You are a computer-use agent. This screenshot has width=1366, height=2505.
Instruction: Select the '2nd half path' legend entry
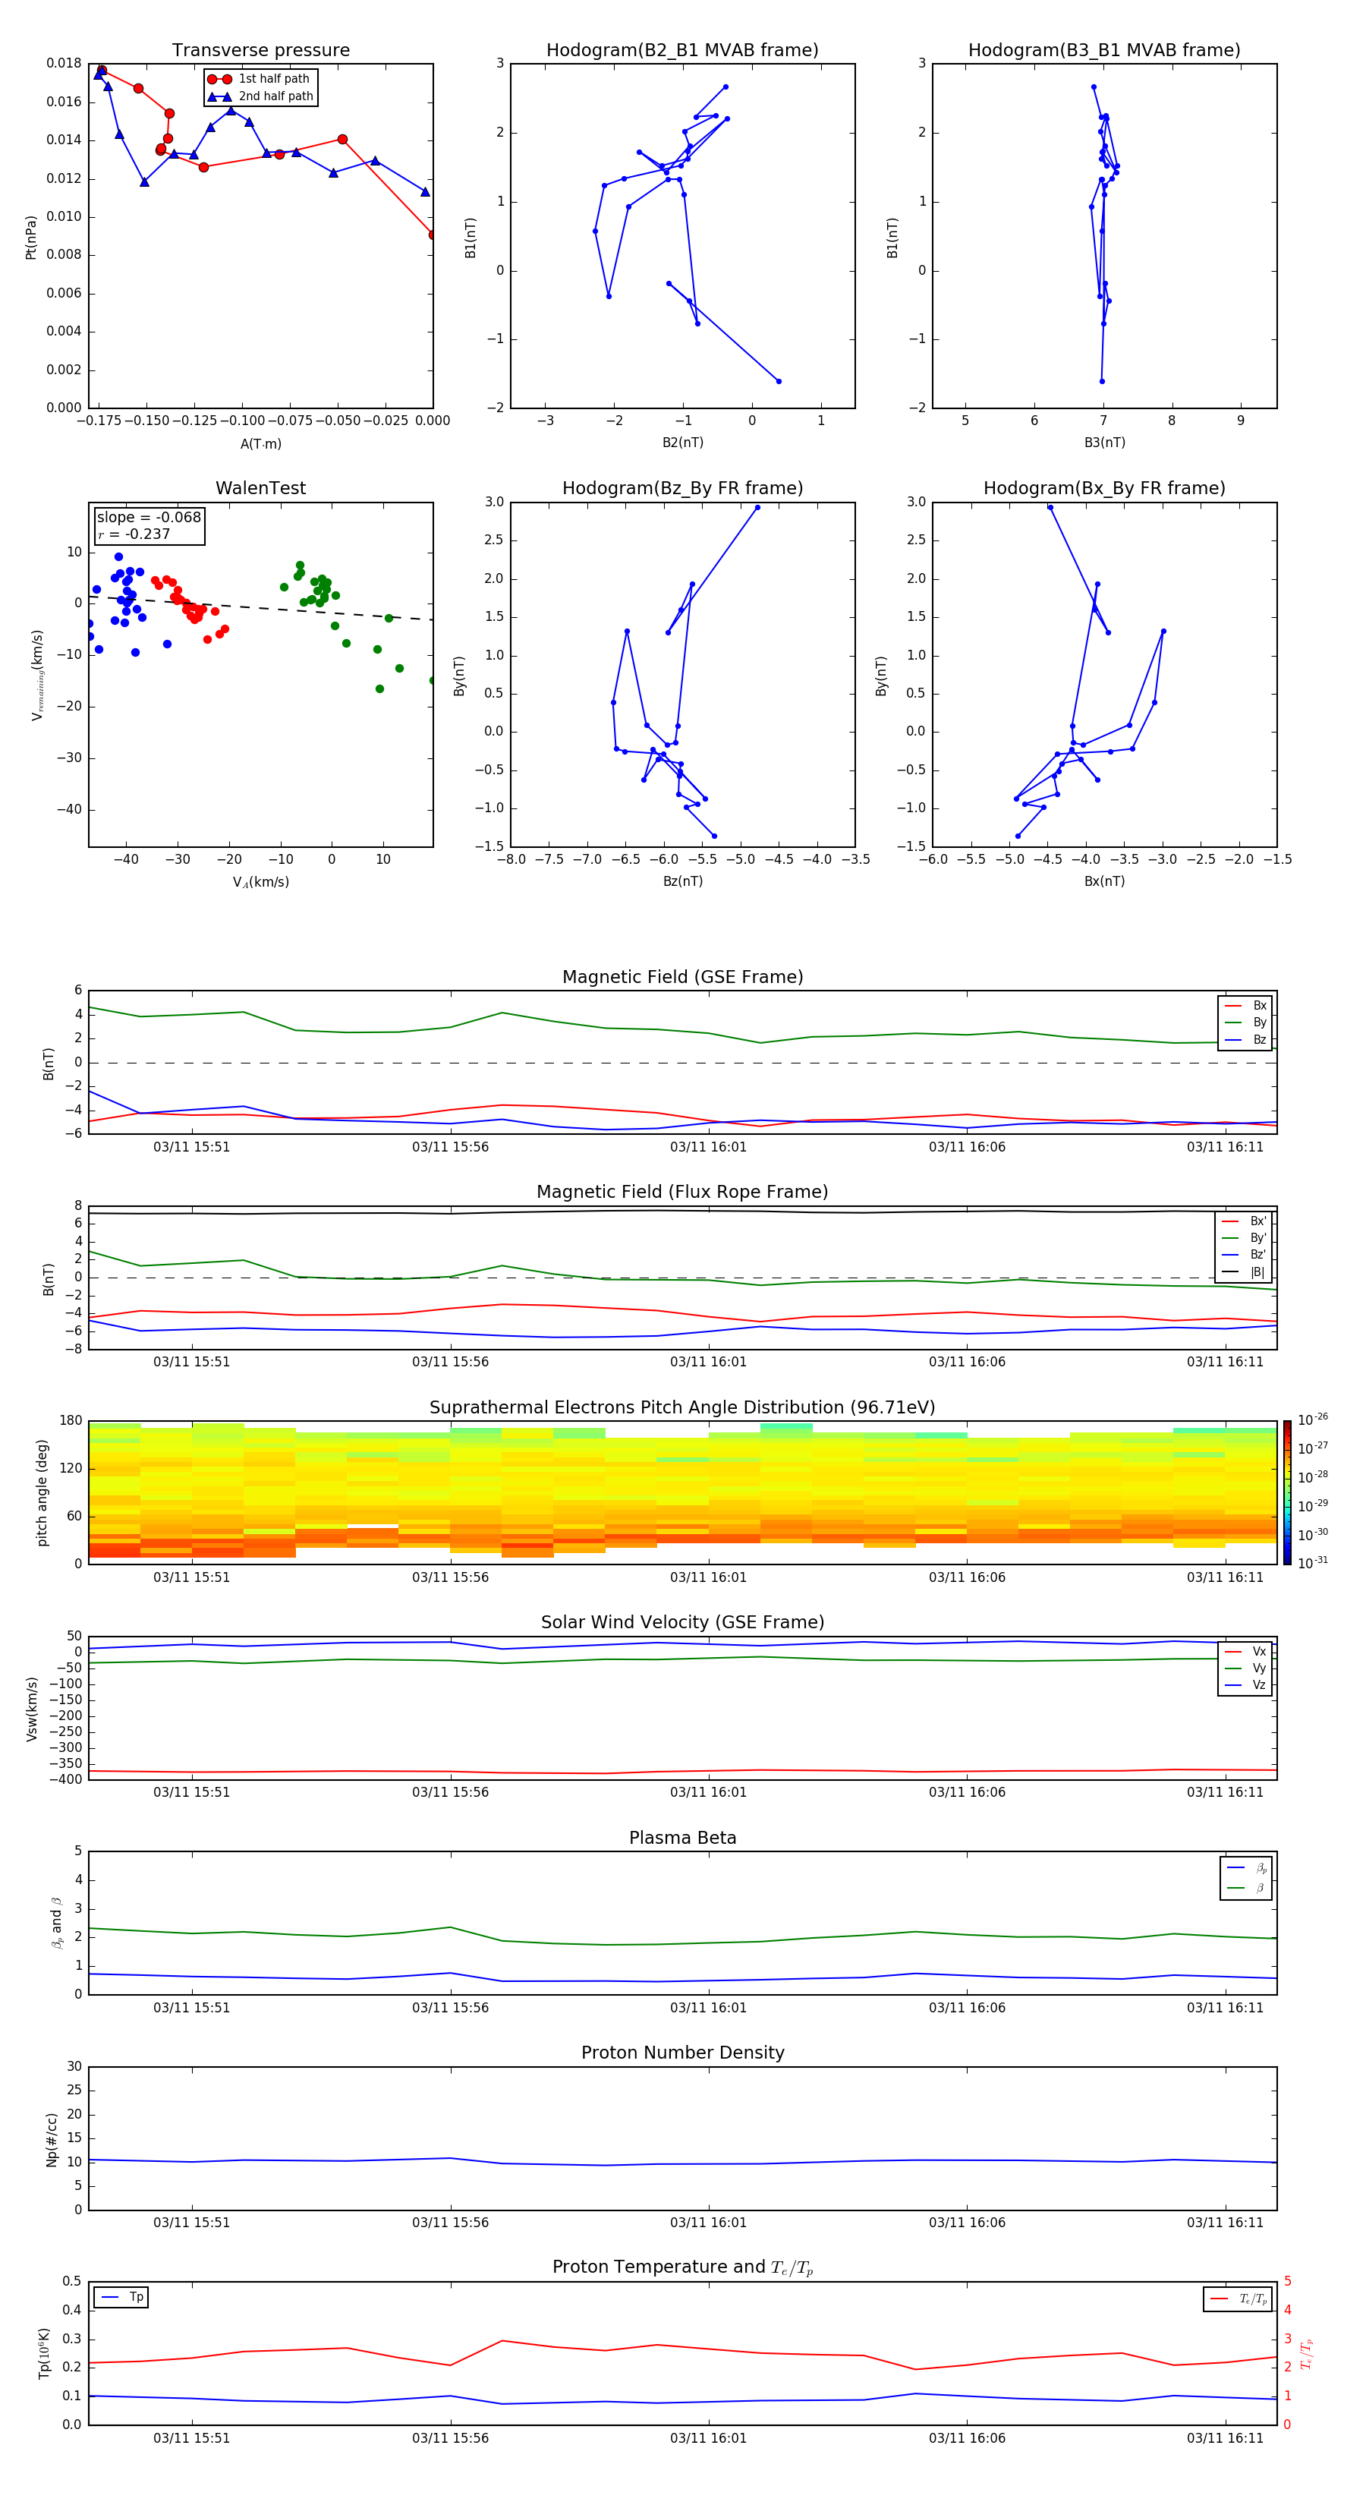260,96
